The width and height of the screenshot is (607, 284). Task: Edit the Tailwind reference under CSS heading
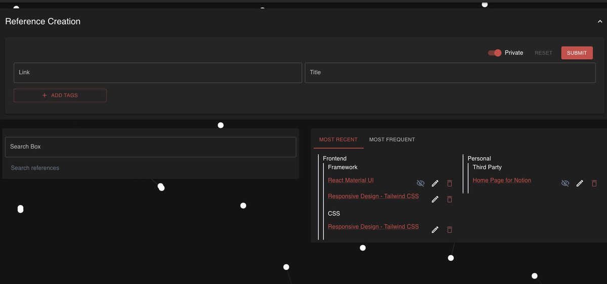point(435,230)
